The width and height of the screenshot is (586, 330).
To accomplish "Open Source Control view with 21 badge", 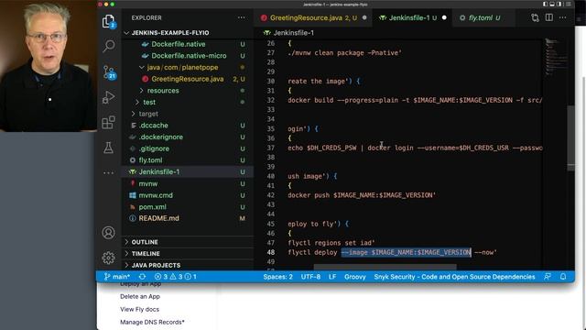I will (x=109, y=72).
